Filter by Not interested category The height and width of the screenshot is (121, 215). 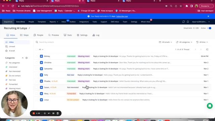pos(15,71)
